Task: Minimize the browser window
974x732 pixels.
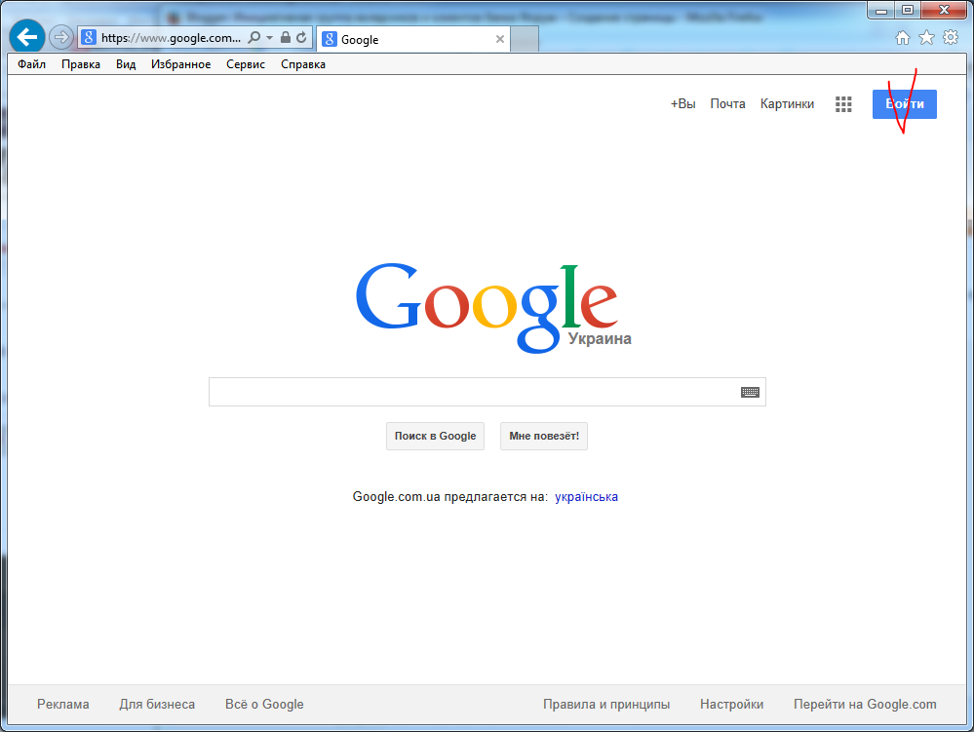Action: click(880, 10)
